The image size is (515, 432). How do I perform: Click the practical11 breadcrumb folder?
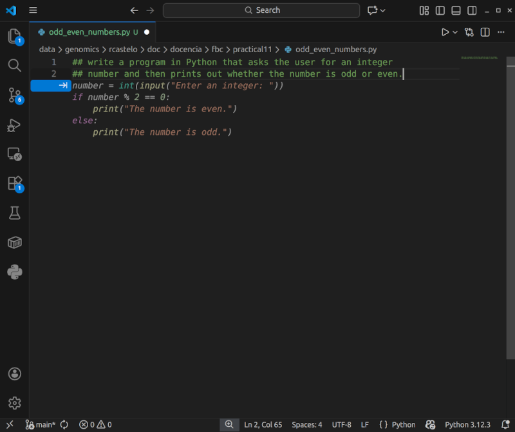pos(252,49)
